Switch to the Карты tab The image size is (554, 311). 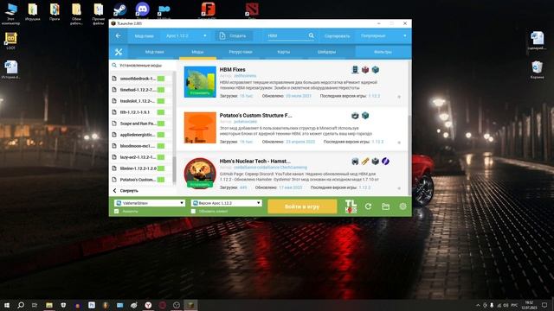tap(283, 52)
